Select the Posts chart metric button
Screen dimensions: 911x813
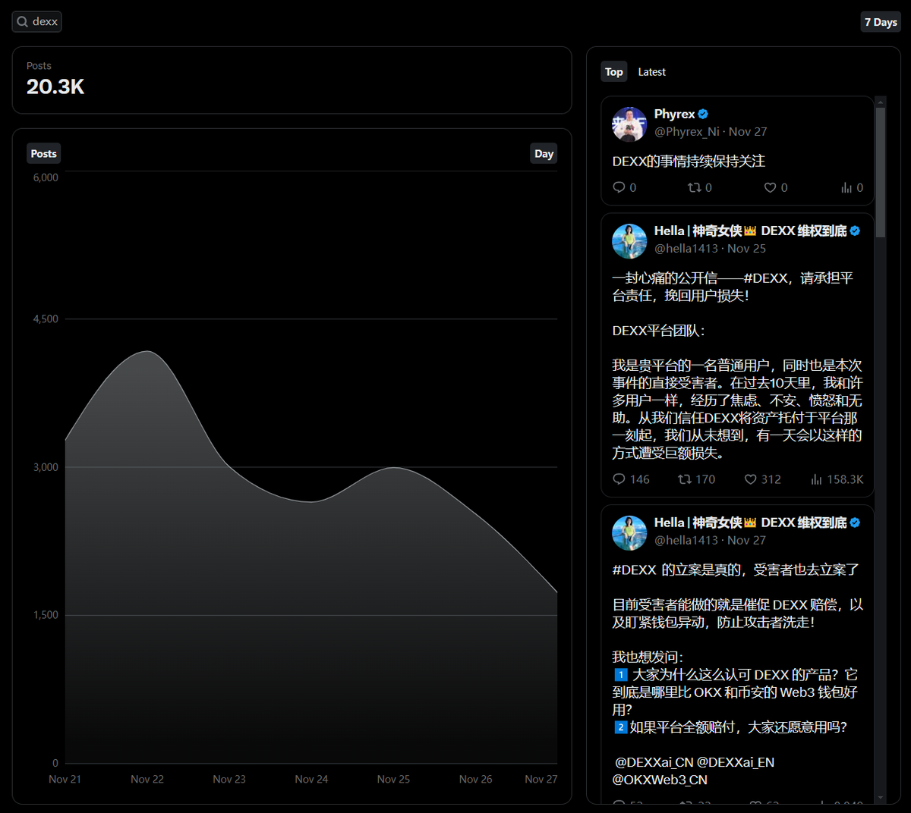pos(43,154)
